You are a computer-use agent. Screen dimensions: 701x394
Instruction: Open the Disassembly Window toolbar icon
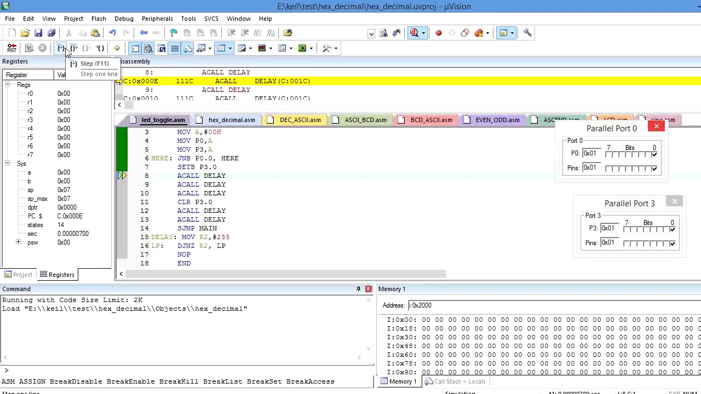coord(148,48)
